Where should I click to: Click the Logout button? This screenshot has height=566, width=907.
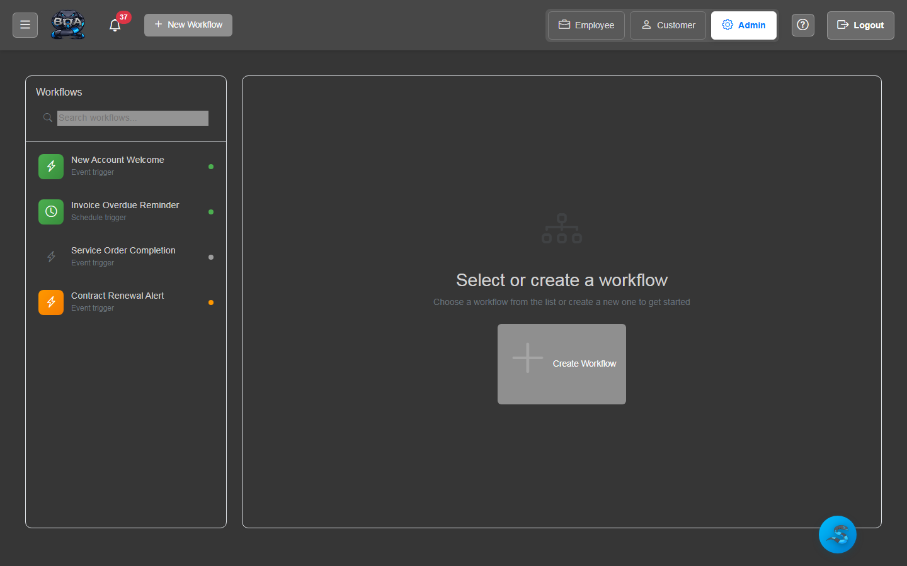click(860, 25)
